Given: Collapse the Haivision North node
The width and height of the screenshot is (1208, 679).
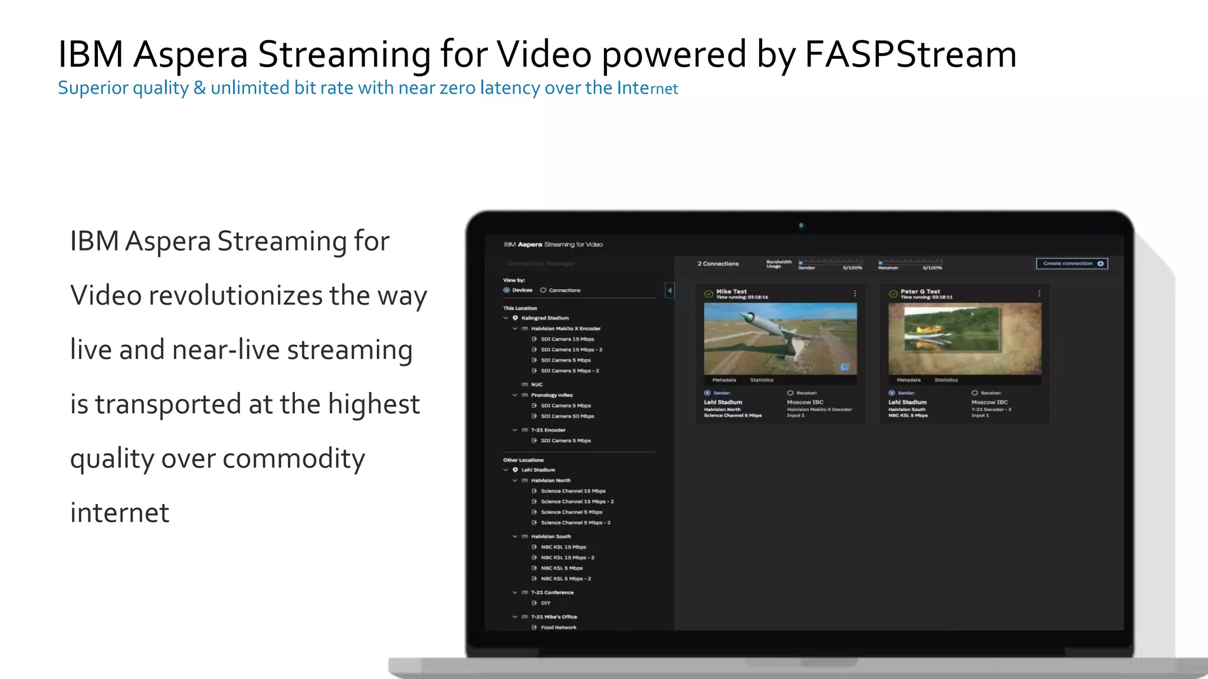Looking at the screenshot, I should [515, 480].
